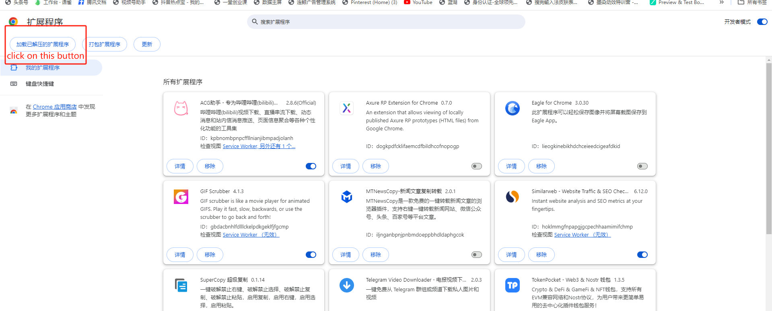Show more bookmarks via » chevron

722,2
